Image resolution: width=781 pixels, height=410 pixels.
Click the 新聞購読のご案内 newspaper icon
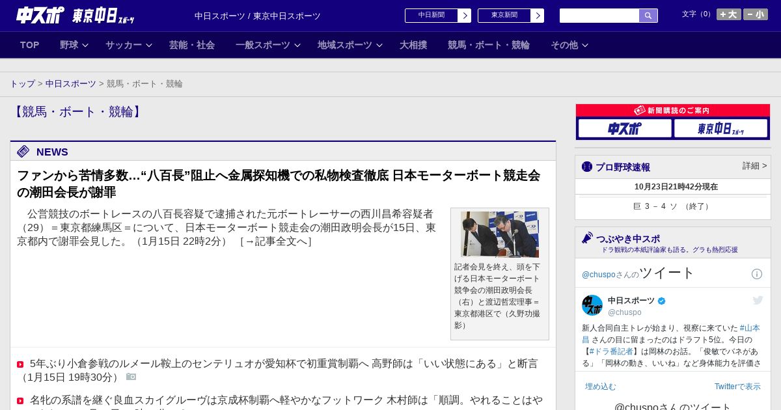(x=640, y=111)
